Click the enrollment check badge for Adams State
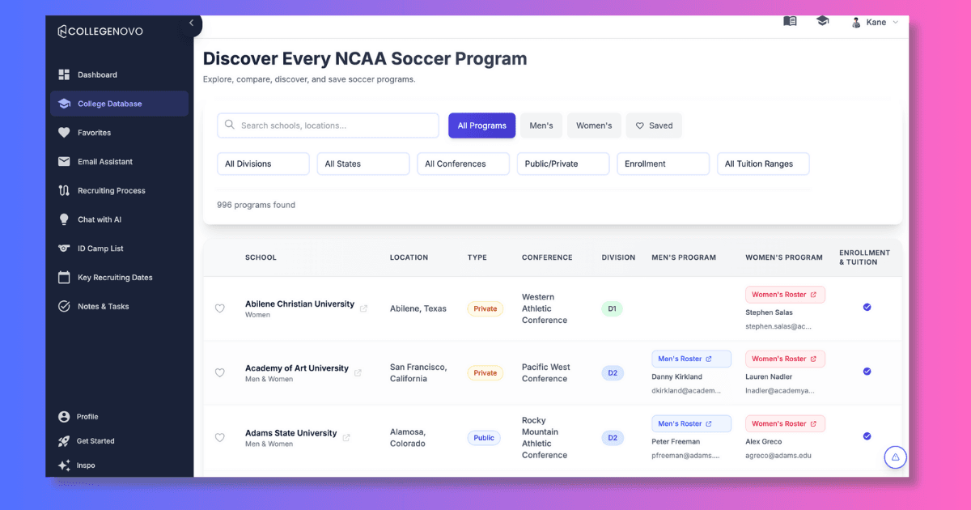Screen dimensions: 971x510 click(x=867, y=436)
